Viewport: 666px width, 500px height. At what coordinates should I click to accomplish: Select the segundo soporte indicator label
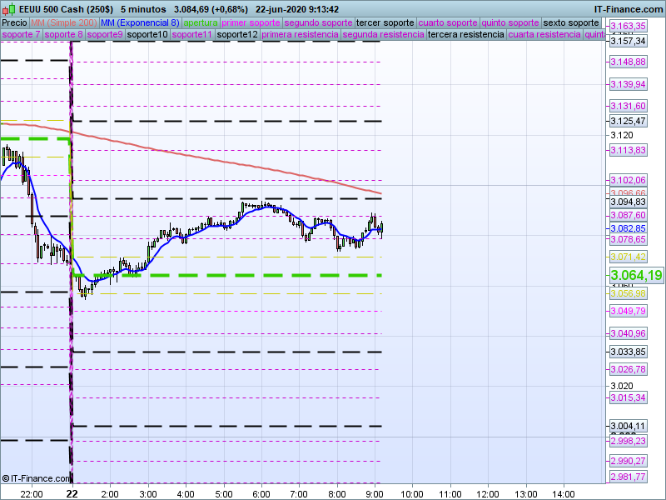318,22
